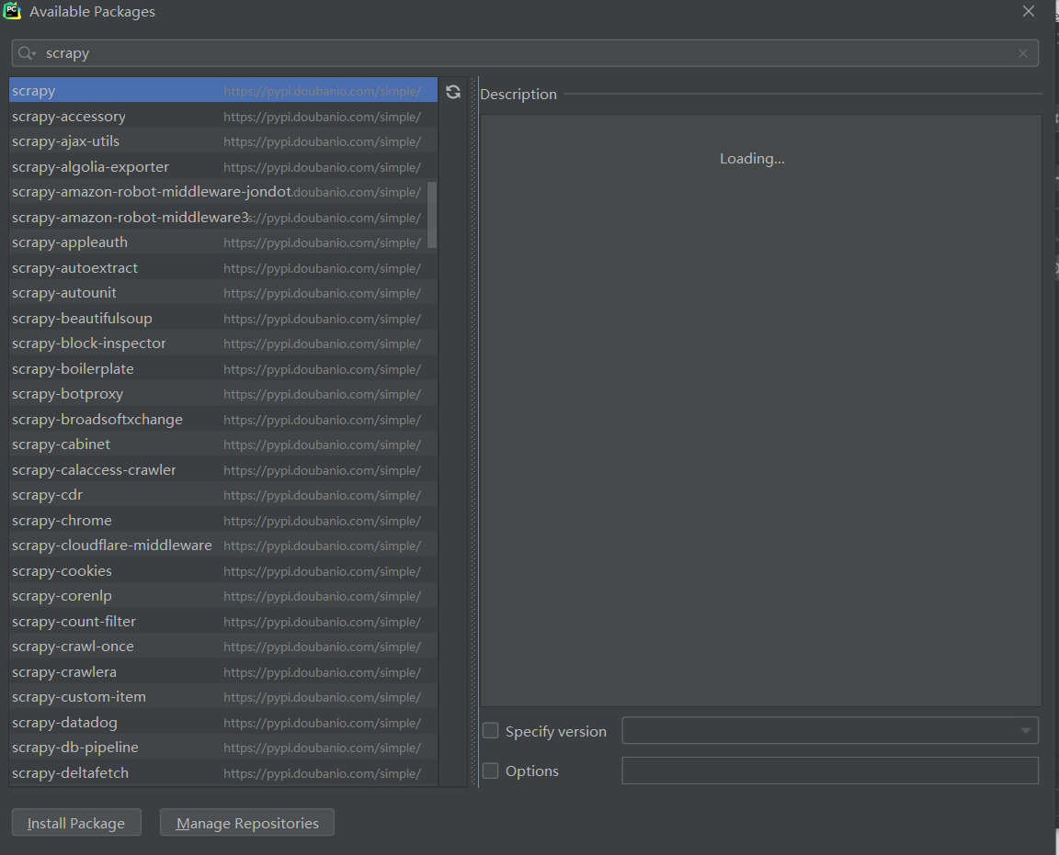Screen dimensions: 1059x855
Task: Click inside the Options text field
Action: (x=827, y=771)
